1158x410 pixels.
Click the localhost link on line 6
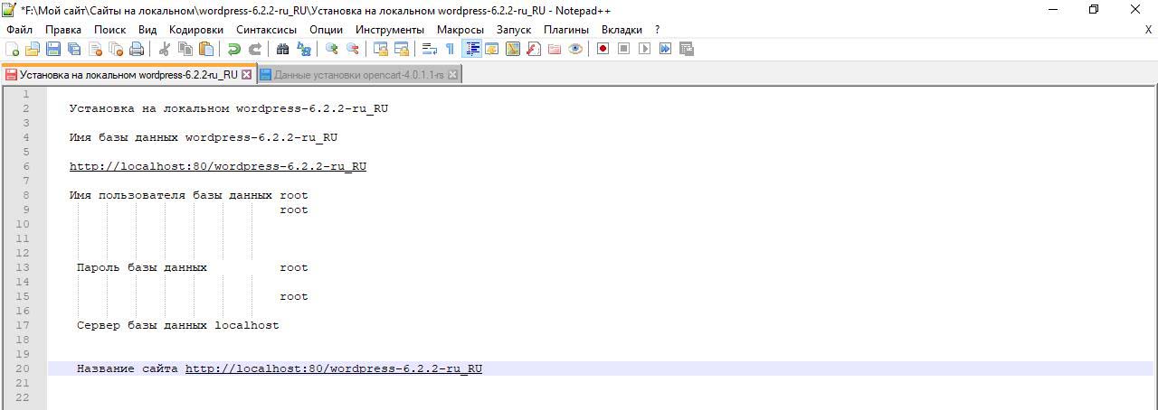point(217,166)
